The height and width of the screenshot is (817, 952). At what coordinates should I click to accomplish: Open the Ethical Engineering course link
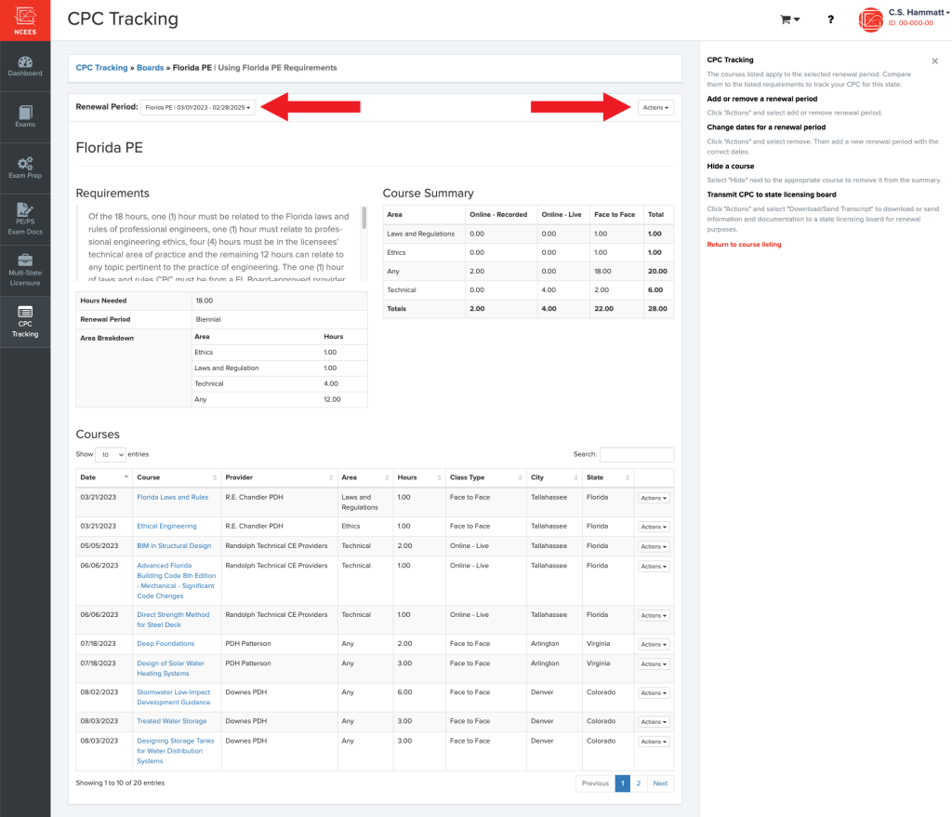click(166, 526)
